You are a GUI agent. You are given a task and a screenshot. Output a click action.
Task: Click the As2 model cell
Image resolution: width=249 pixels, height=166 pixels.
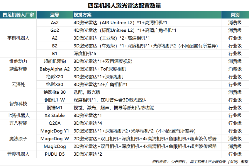[x=55, y=23]
